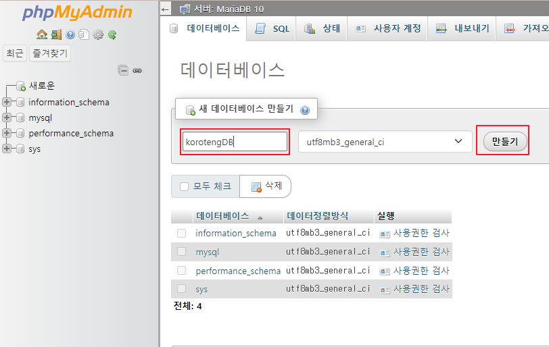Click the help icon next to 새 데이터베이스 만들기
This screenshot has width=549, height=347.
click(305, 110)
